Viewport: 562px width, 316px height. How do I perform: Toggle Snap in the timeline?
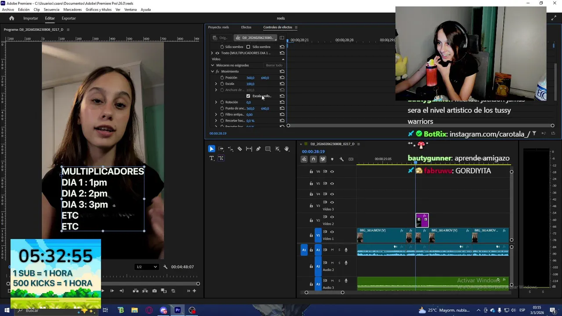313,159
